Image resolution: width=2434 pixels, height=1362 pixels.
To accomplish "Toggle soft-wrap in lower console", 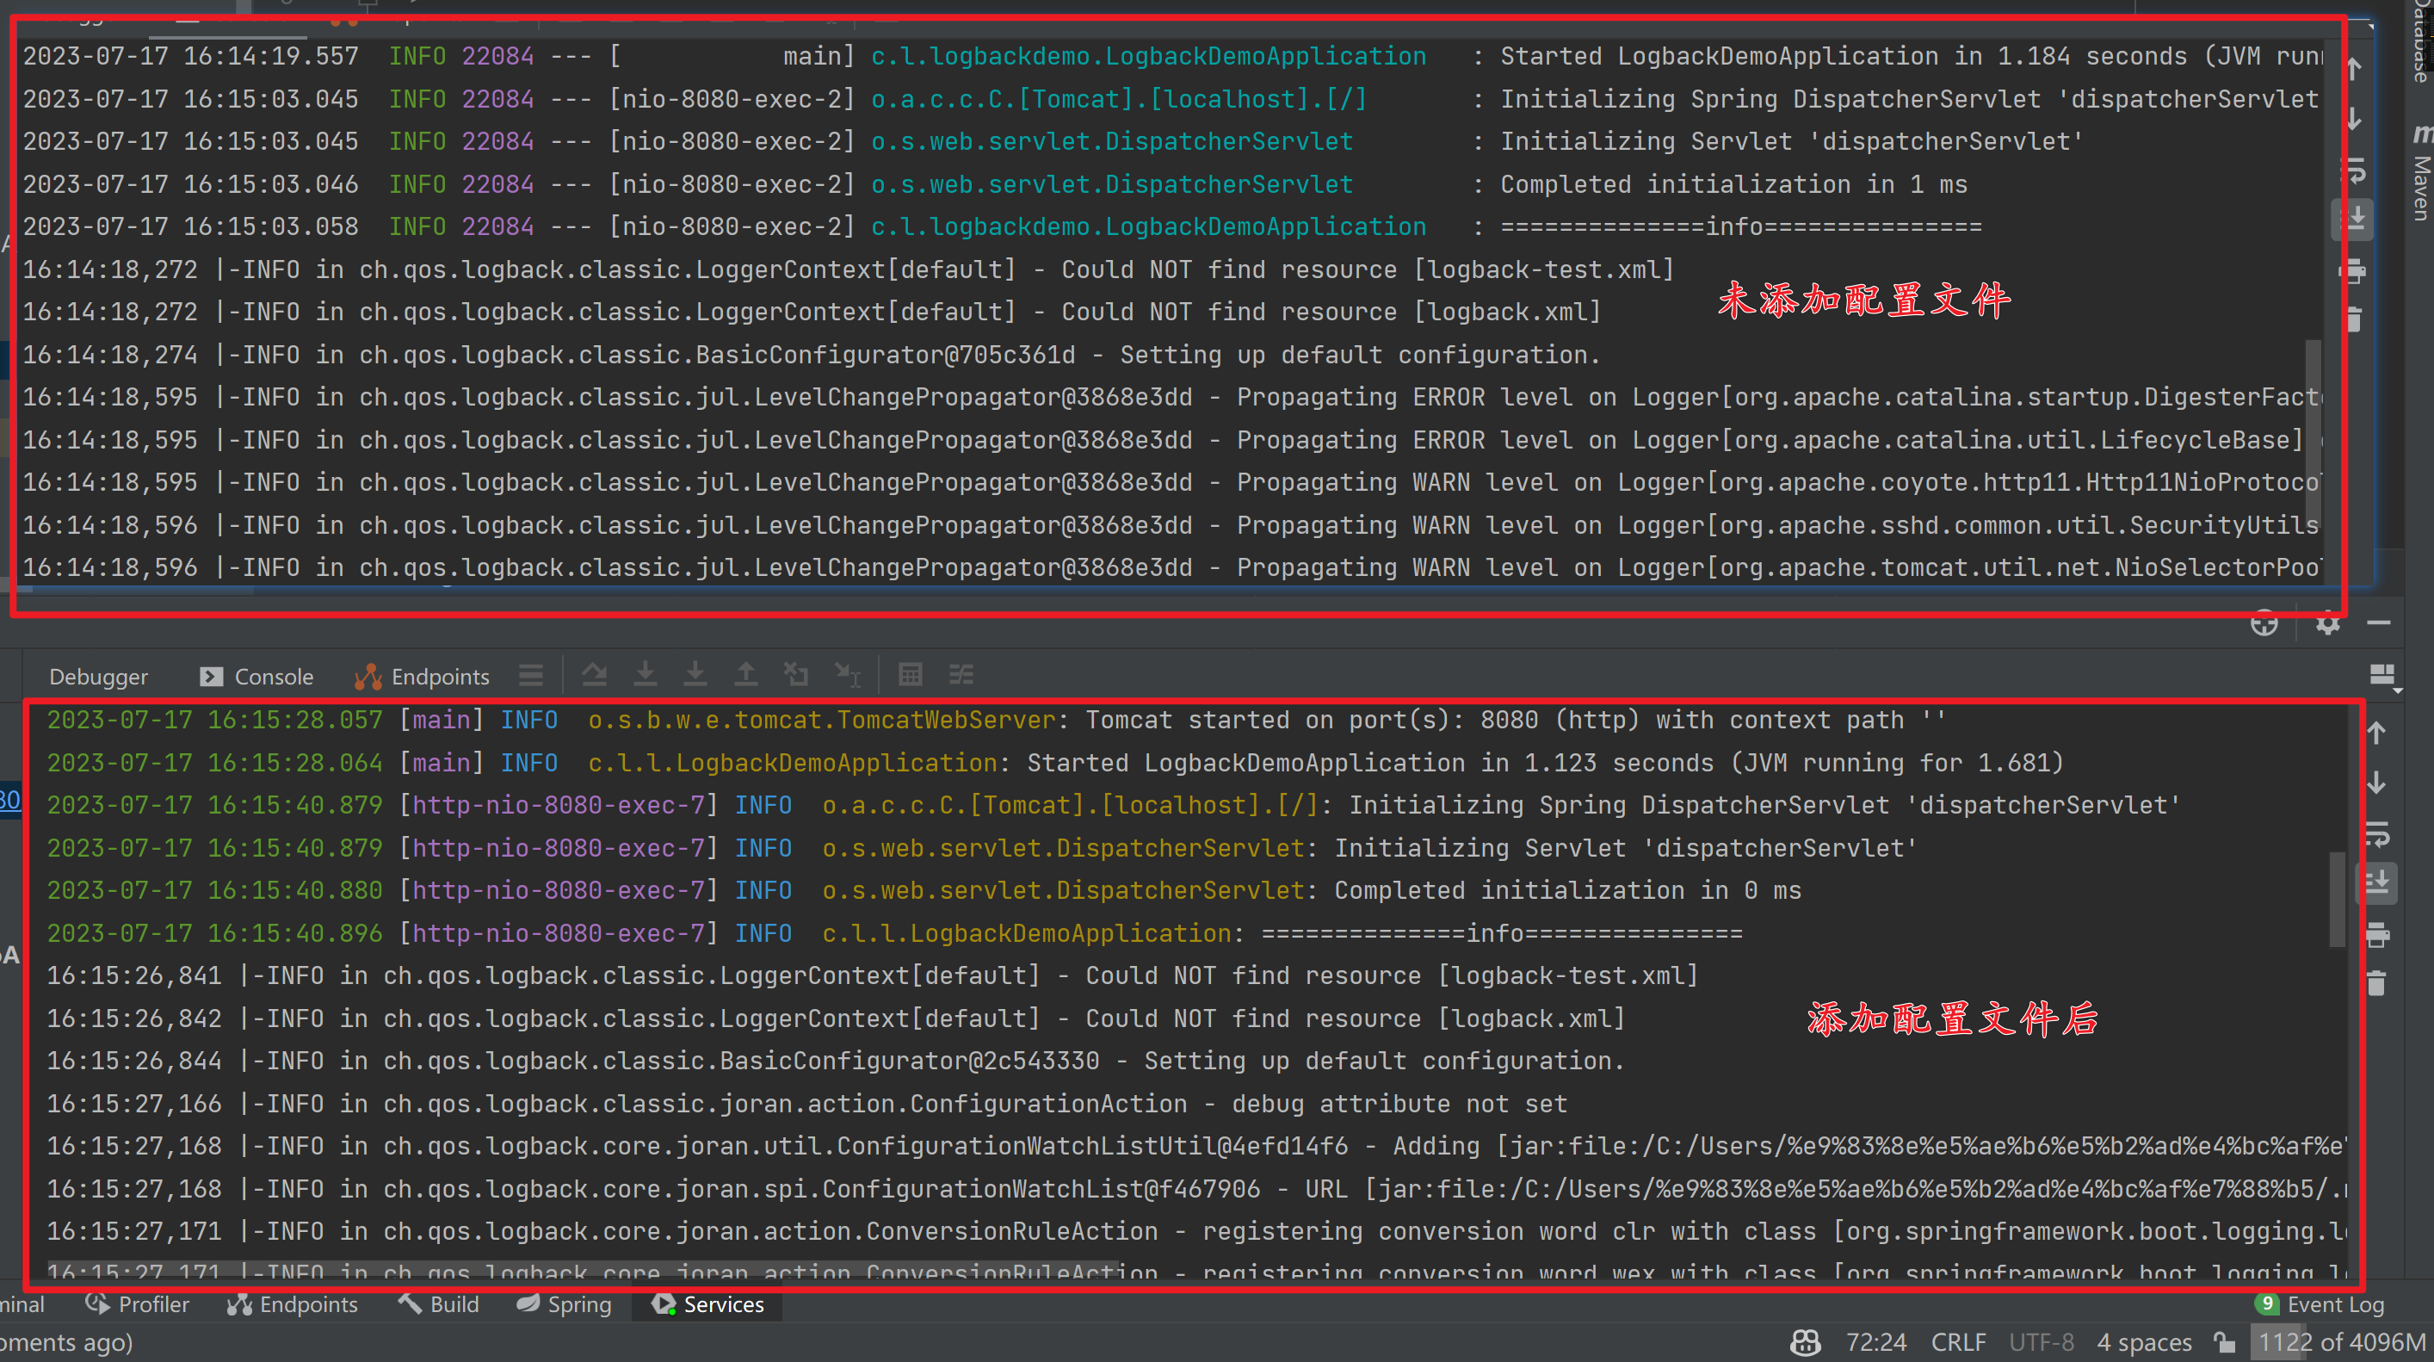I will pos(2377,833).
